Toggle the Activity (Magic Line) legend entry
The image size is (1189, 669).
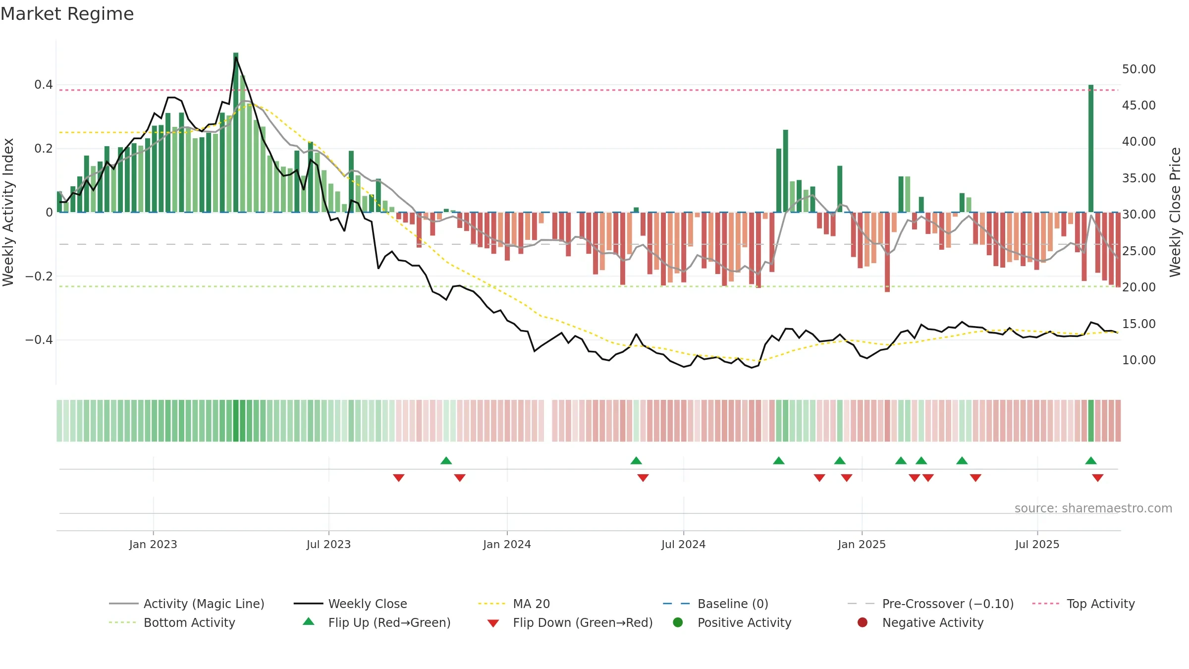(187, 604)
